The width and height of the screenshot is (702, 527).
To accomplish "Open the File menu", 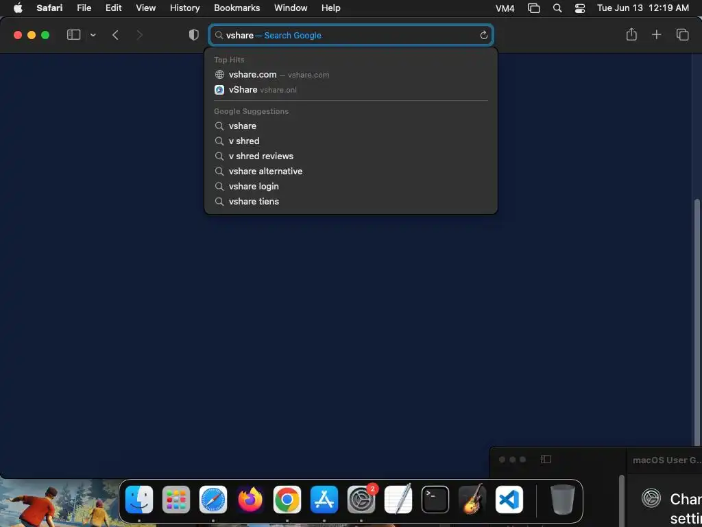I will tap(84, 8).
